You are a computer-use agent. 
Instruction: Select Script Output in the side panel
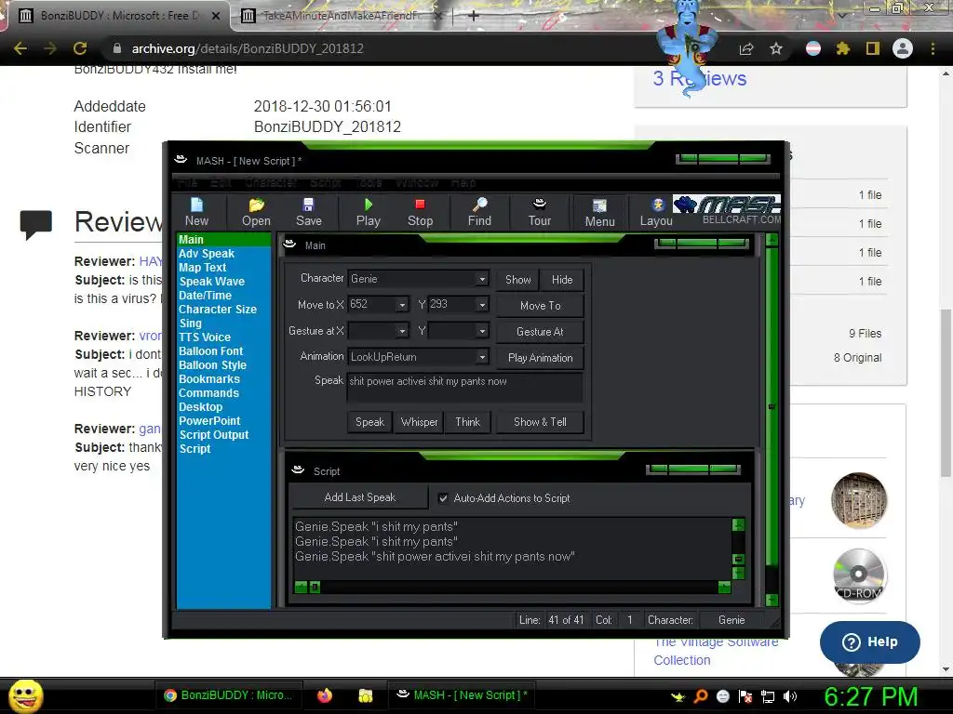click(214, 435)
